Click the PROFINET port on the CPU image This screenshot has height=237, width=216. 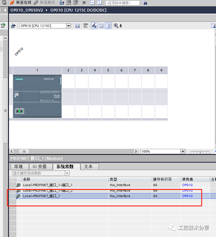coord(19,111)
